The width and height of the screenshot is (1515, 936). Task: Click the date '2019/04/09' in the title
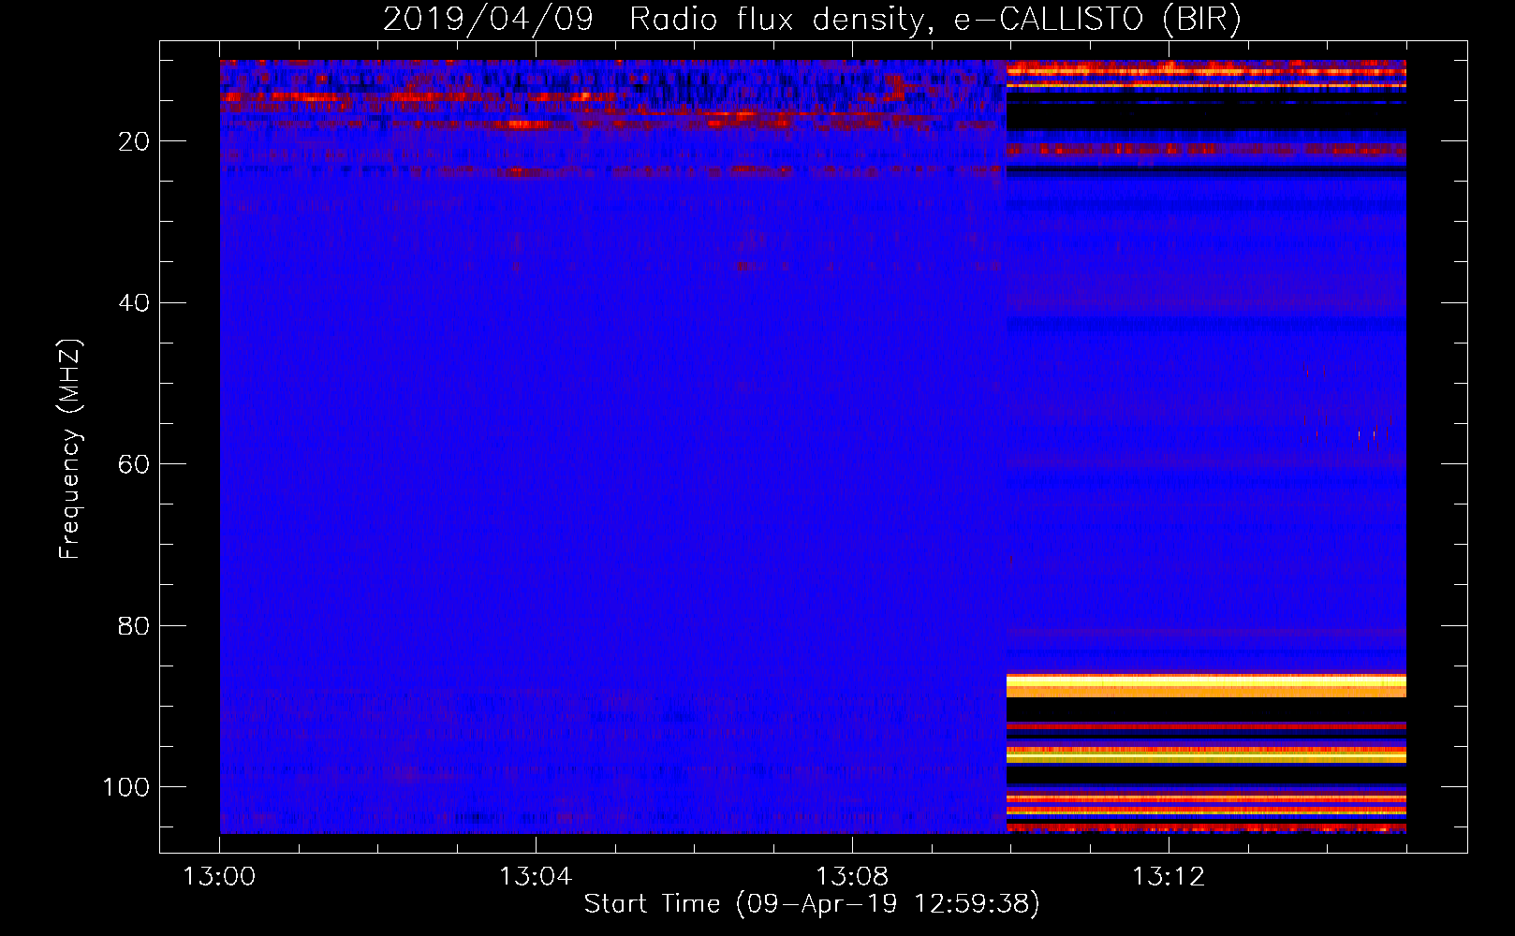pos(488,20)
